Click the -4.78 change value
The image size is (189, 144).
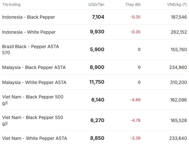136,120
